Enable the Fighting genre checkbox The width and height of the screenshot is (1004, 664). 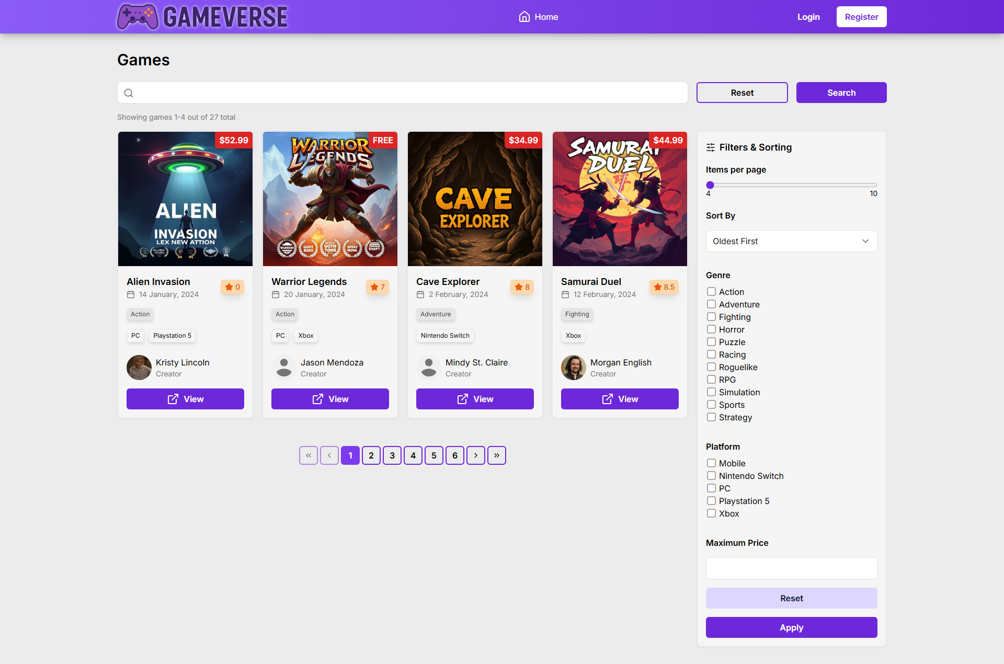711,317
